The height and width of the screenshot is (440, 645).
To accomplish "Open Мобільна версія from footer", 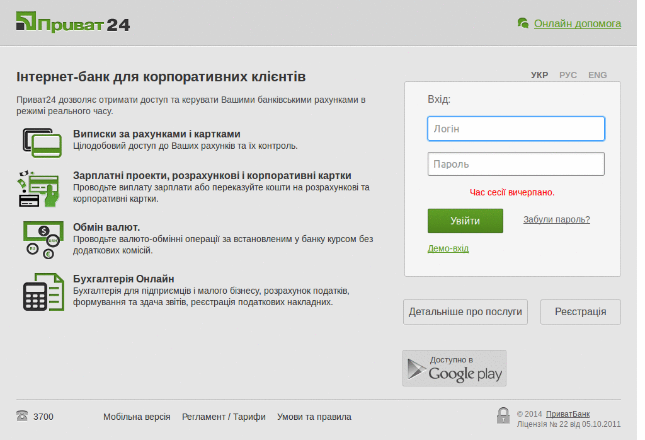I will point(137,417).
